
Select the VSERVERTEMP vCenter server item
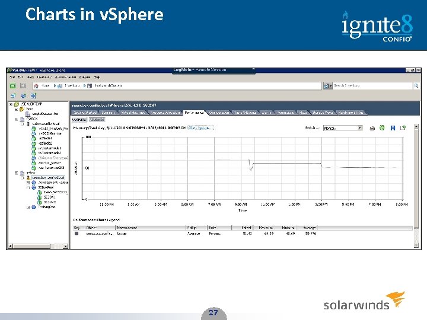[31, 104]
